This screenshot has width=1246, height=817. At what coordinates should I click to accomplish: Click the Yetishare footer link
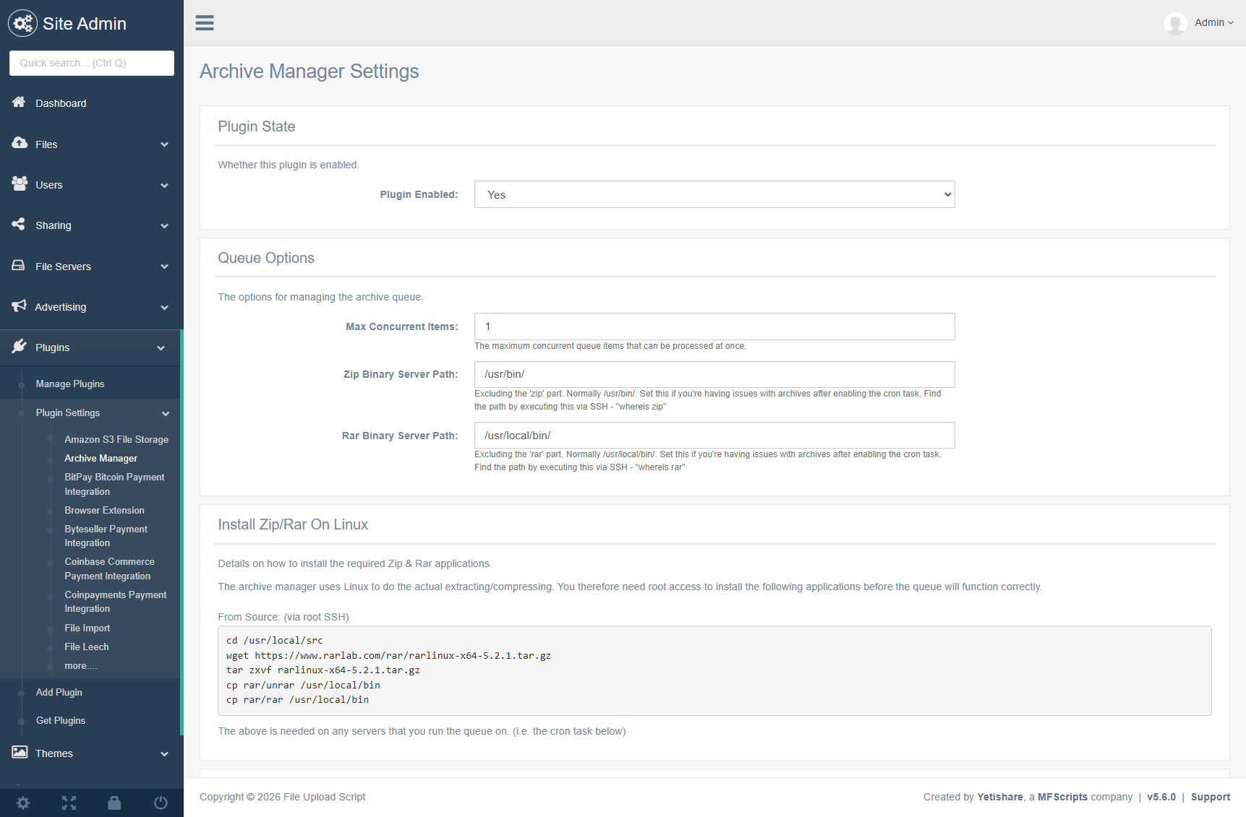point(999,797)
